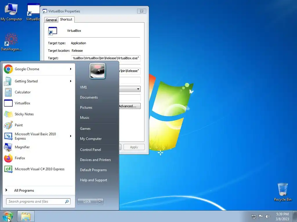Image resolution: width=297 pixels, height=222 pixels.
Task: Expand Visual Basic 2010 Express jump list arrow
Action: [71, 136]
